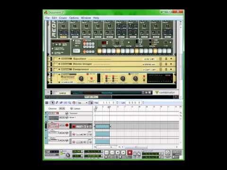Toggle Redrum Enable Pattern Section
227x170 pixels.
click(x=73, y=41)
